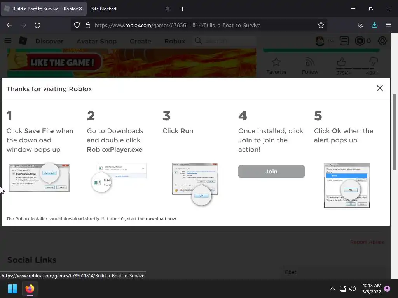Click the browser forward arrow
398x298 pixels.
click(23, 25)
